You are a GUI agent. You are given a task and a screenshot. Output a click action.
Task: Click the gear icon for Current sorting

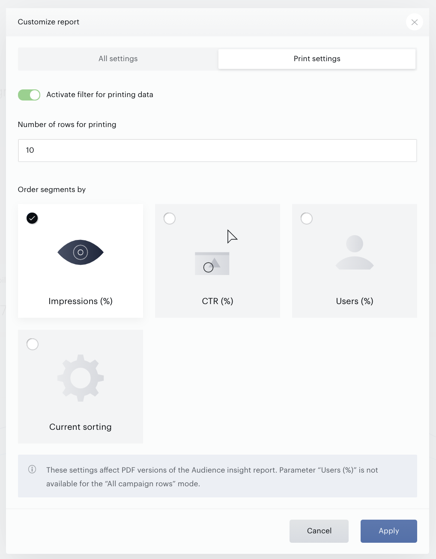(x=81, y=378)
